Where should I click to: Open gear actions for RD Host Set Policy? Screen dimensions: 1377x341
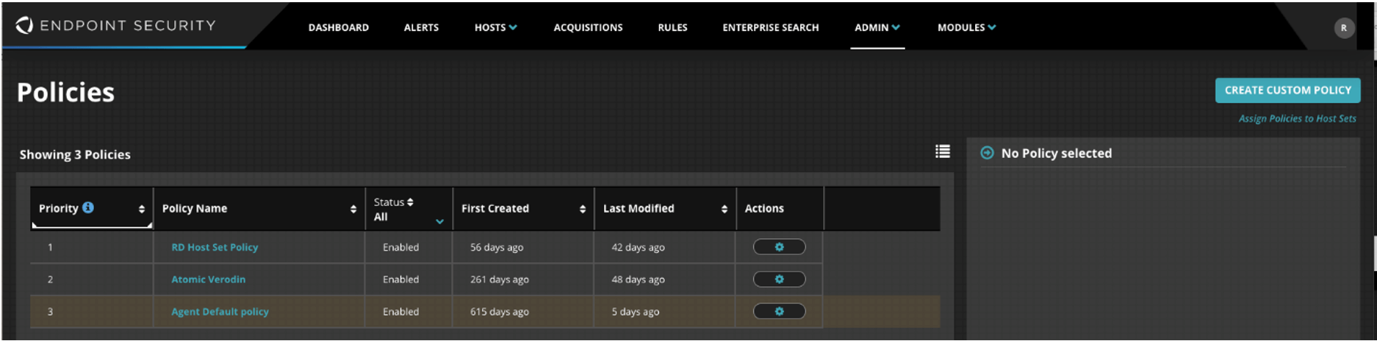click(779, 247)
